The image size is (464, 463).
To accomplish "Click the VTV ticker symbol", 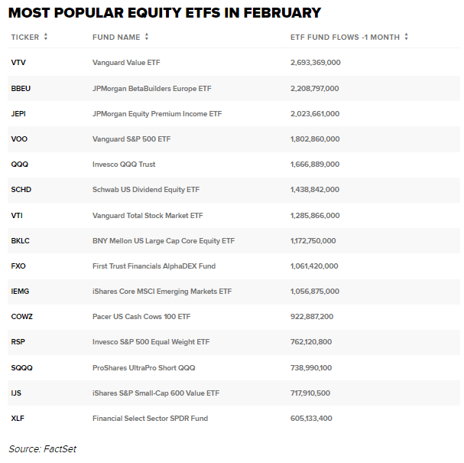I will [x=18, y=63].
